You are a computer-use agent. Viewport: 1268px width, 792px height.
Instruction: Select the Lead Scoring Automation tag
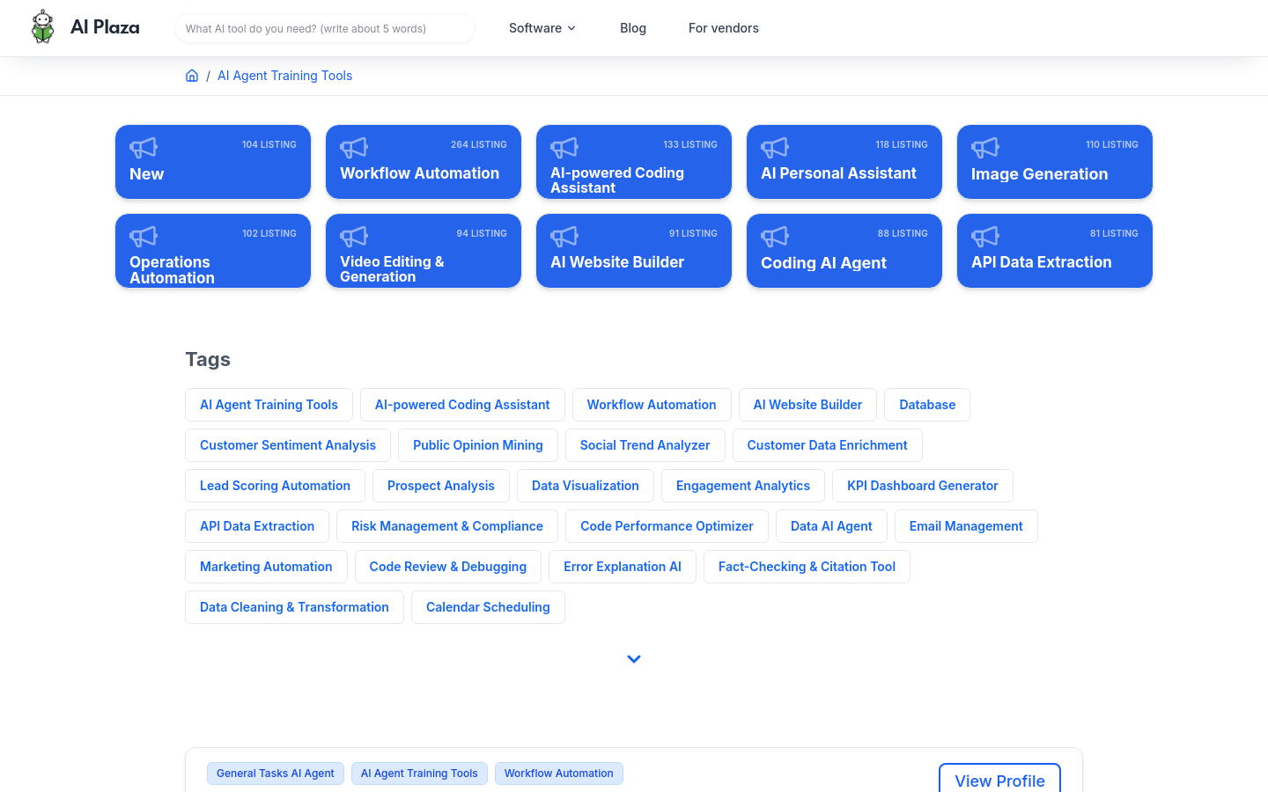(x=275, y=486)
